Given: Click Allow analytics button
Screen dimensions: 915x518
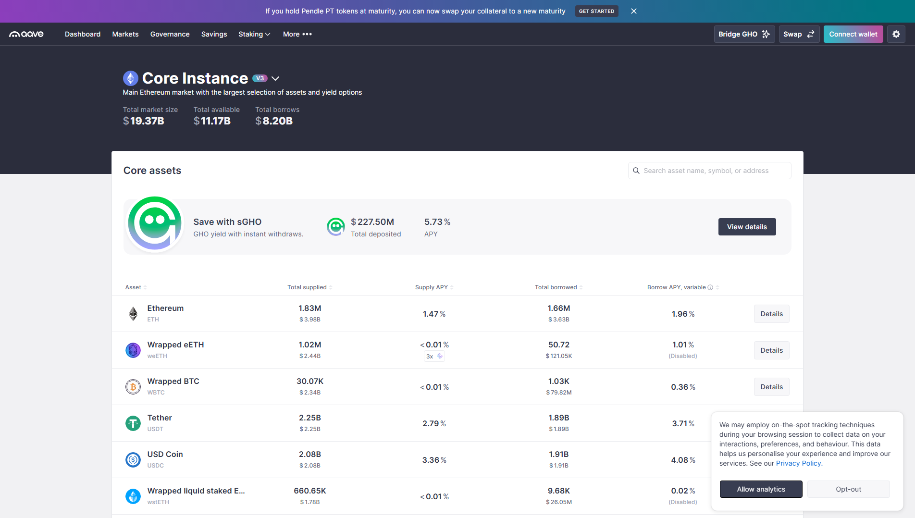Looking at the screenshot, I should pos(761,489).
